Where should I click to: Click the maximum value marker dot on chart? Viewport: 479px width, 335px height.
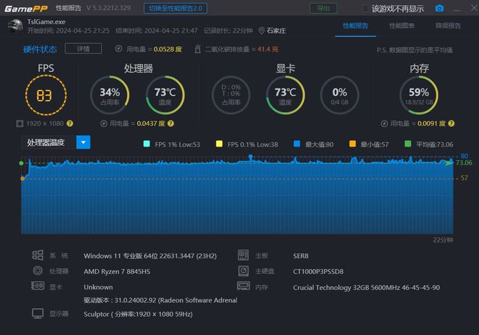(250, 157)
